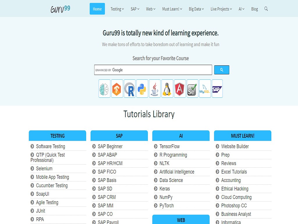Screen dimensions: 298x224
Task: Click arrow bullet beside Software Testing
Action: click(x=32, y=146)
